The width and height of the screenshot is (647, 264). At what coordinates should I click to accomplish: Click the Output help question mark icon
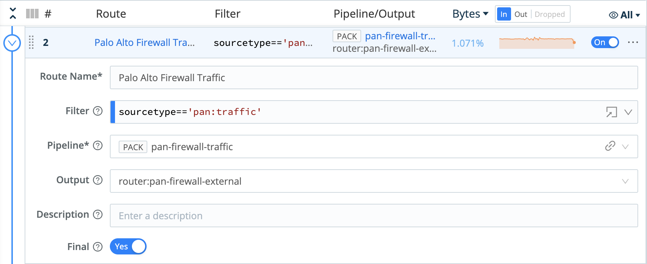(98, 180)
